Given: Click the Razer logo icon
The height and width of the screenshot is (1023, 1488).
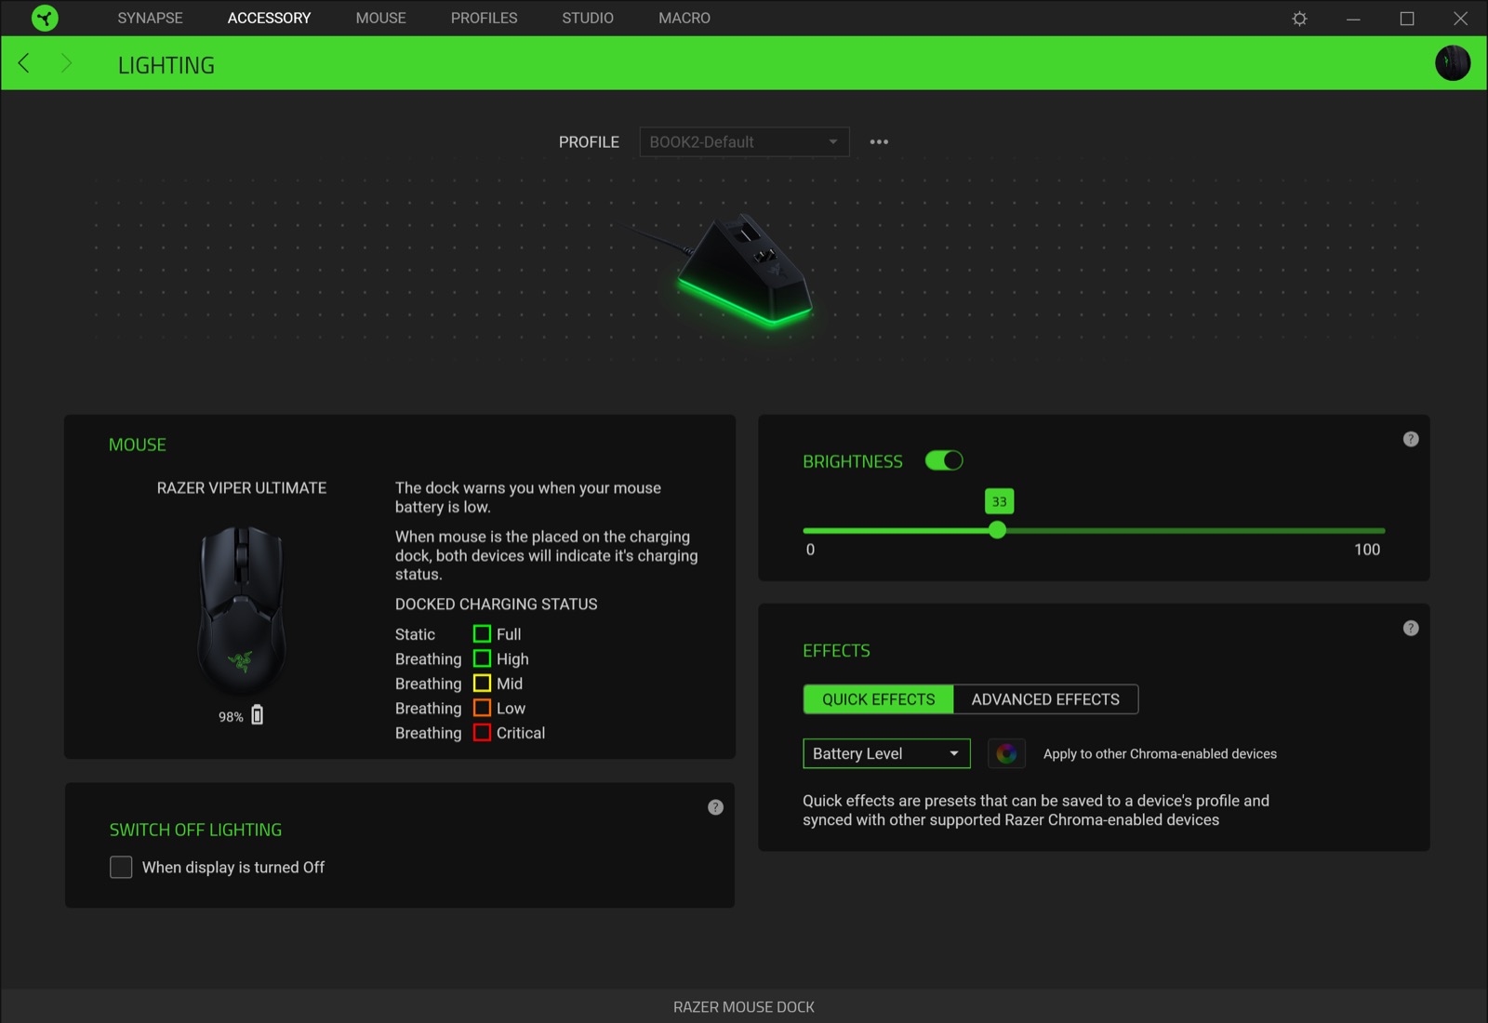Looking at the screenshot, I should (x=45, y=18).
